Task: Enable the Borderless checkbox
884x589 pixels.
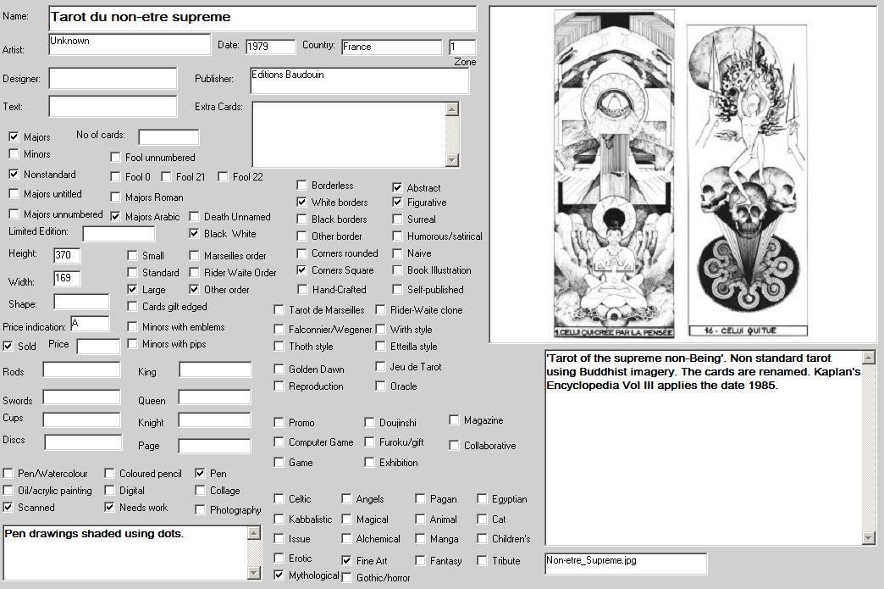Action: click(301, 186)
